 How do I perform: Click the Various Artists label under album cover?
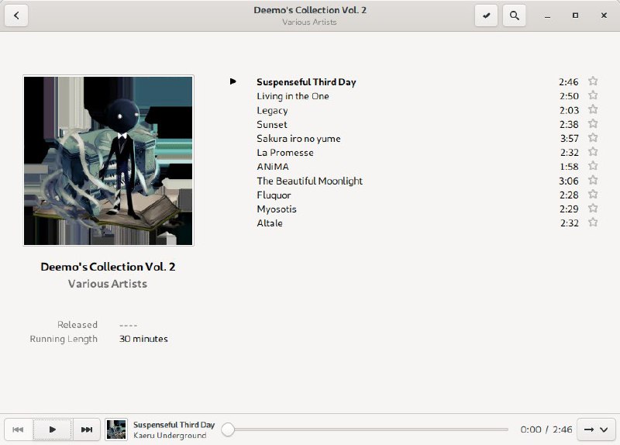tap(108, 284)
